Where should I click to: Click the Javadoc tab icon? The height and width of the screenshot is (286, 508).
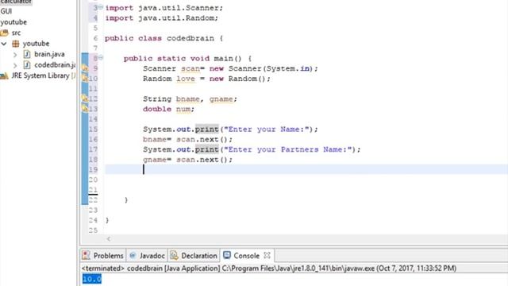point(133,256)
